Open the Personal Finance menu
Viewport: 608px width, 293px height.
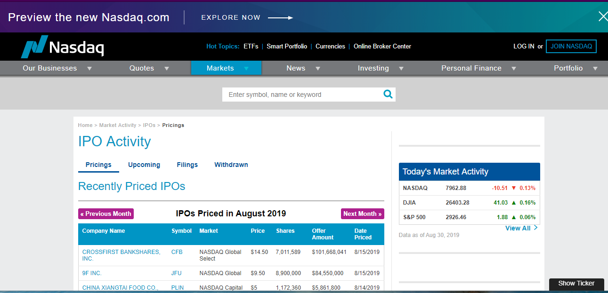click(471, 68)
